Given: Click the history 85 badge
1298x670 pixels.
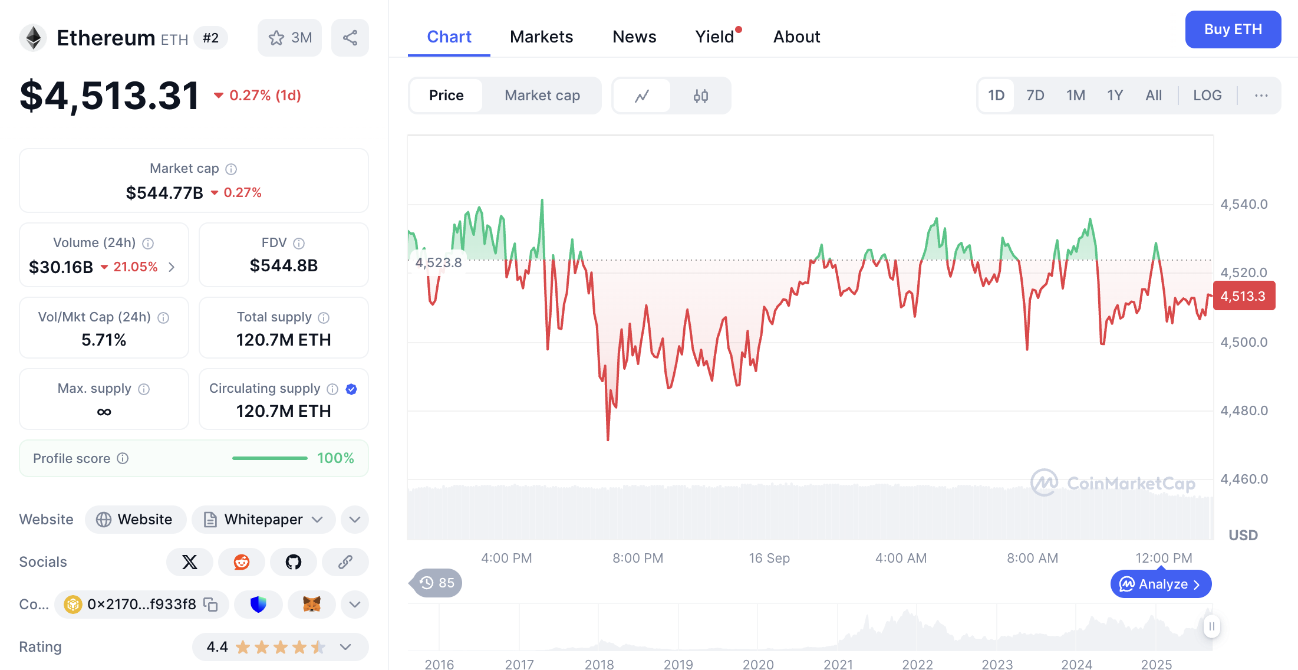Looking at the screenshot, I should pos(437,583).
